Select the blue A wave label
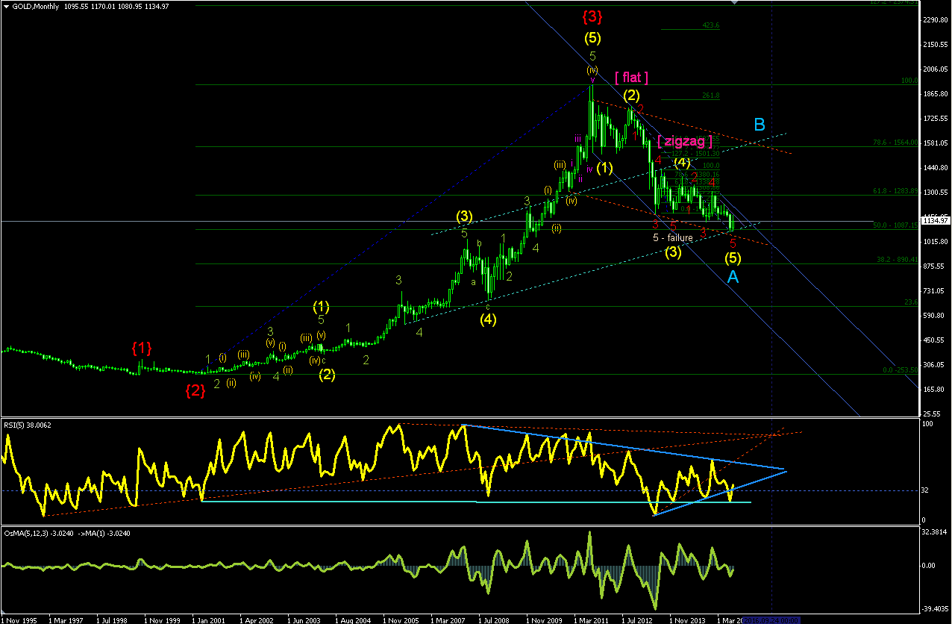The width and height of the screenshot is (952, 624). click(733, 277)
